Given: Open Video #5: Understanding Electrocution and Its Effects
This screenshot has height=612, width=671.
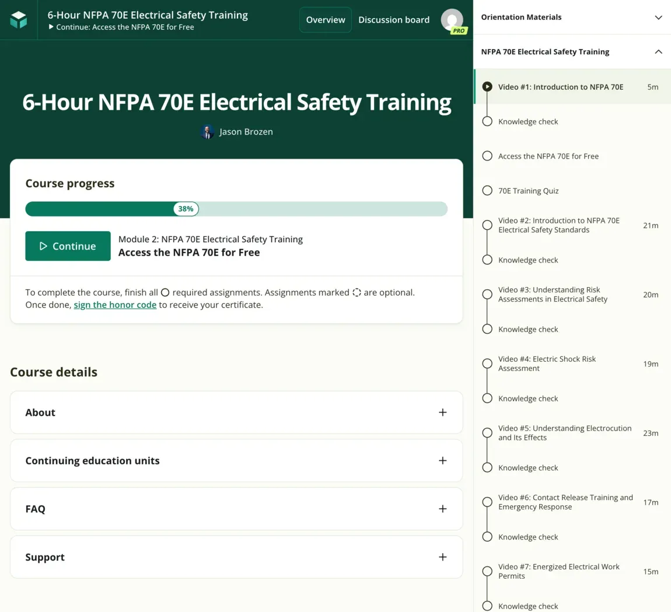Looking at the screenshot, I should pyautogui.click(x=572, y=433).
